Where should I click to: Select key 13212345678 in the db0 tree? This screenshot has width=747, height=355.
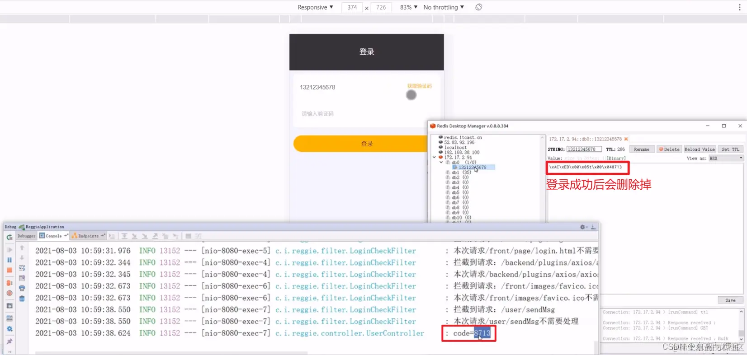(473, 168)
